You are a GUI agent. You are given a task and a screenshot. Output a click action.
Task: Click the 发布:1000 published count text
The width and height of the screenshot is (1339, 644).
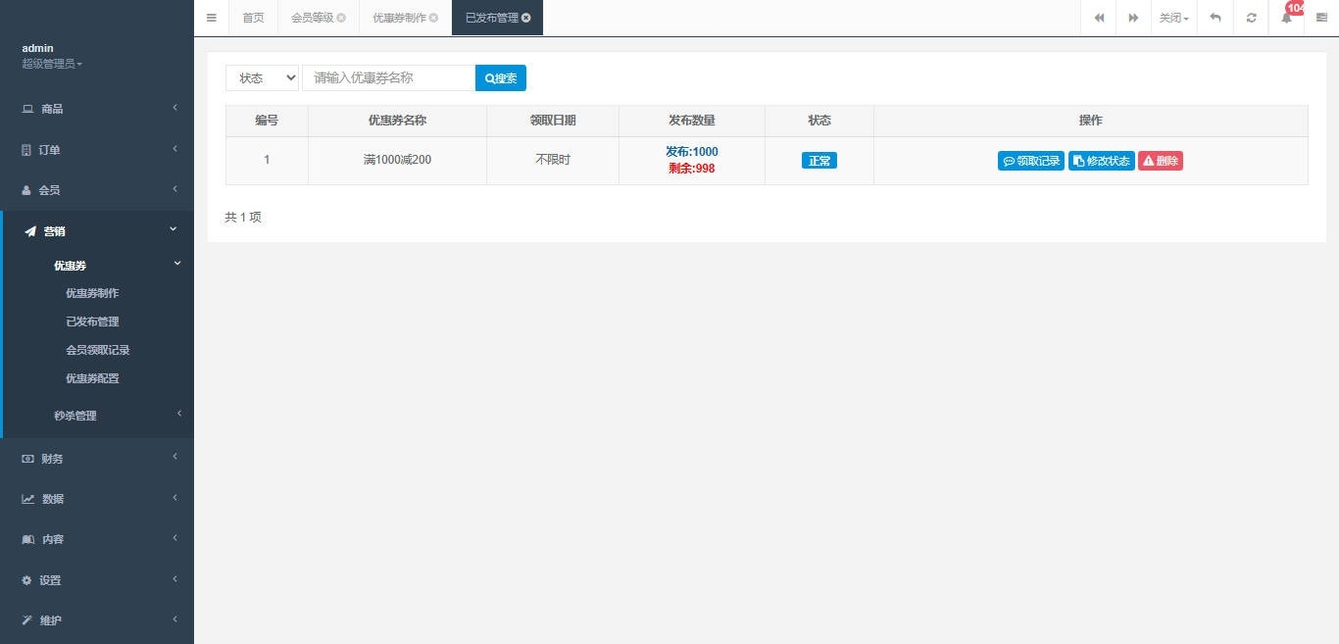click(692, 152)
